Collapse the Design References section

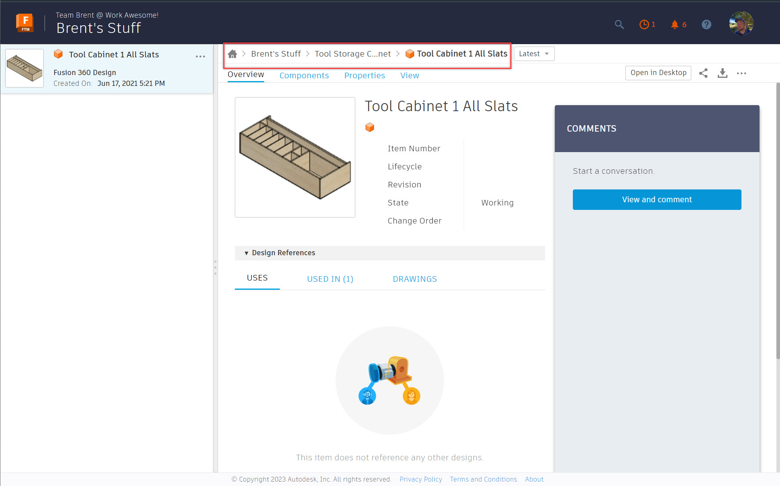pos(246,253)
